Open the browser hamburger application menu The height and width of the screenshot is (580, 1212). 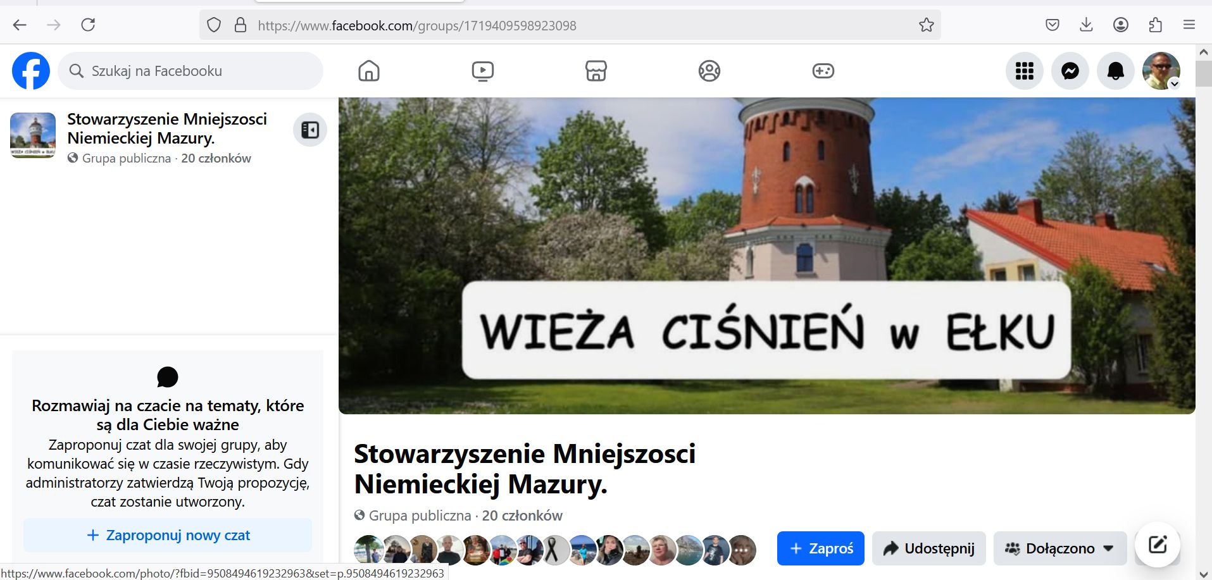tap(1189, 25)
